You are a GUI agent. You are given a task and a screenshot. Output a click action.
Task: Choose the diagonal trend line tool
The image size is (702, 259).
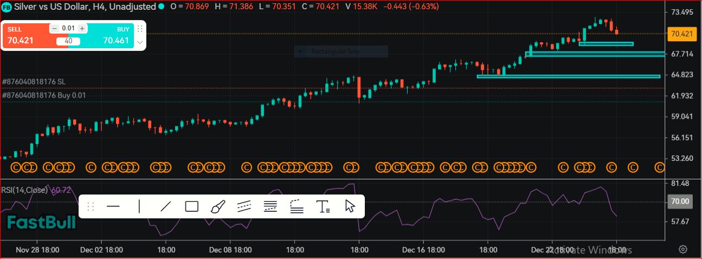166,206
